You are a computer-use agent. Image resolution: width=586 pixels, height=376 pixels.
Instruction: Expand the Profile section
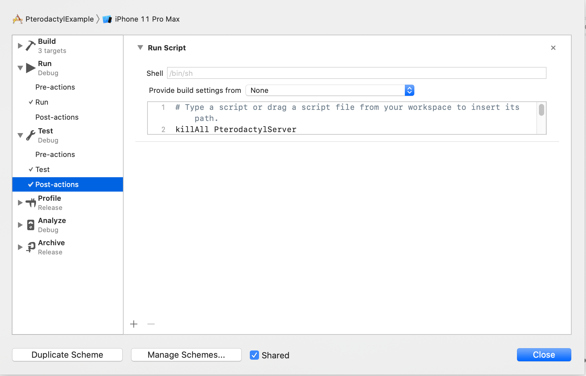20,203
